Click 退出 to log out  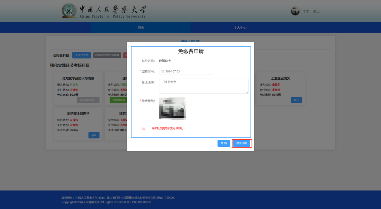click(x=316, y=11)
